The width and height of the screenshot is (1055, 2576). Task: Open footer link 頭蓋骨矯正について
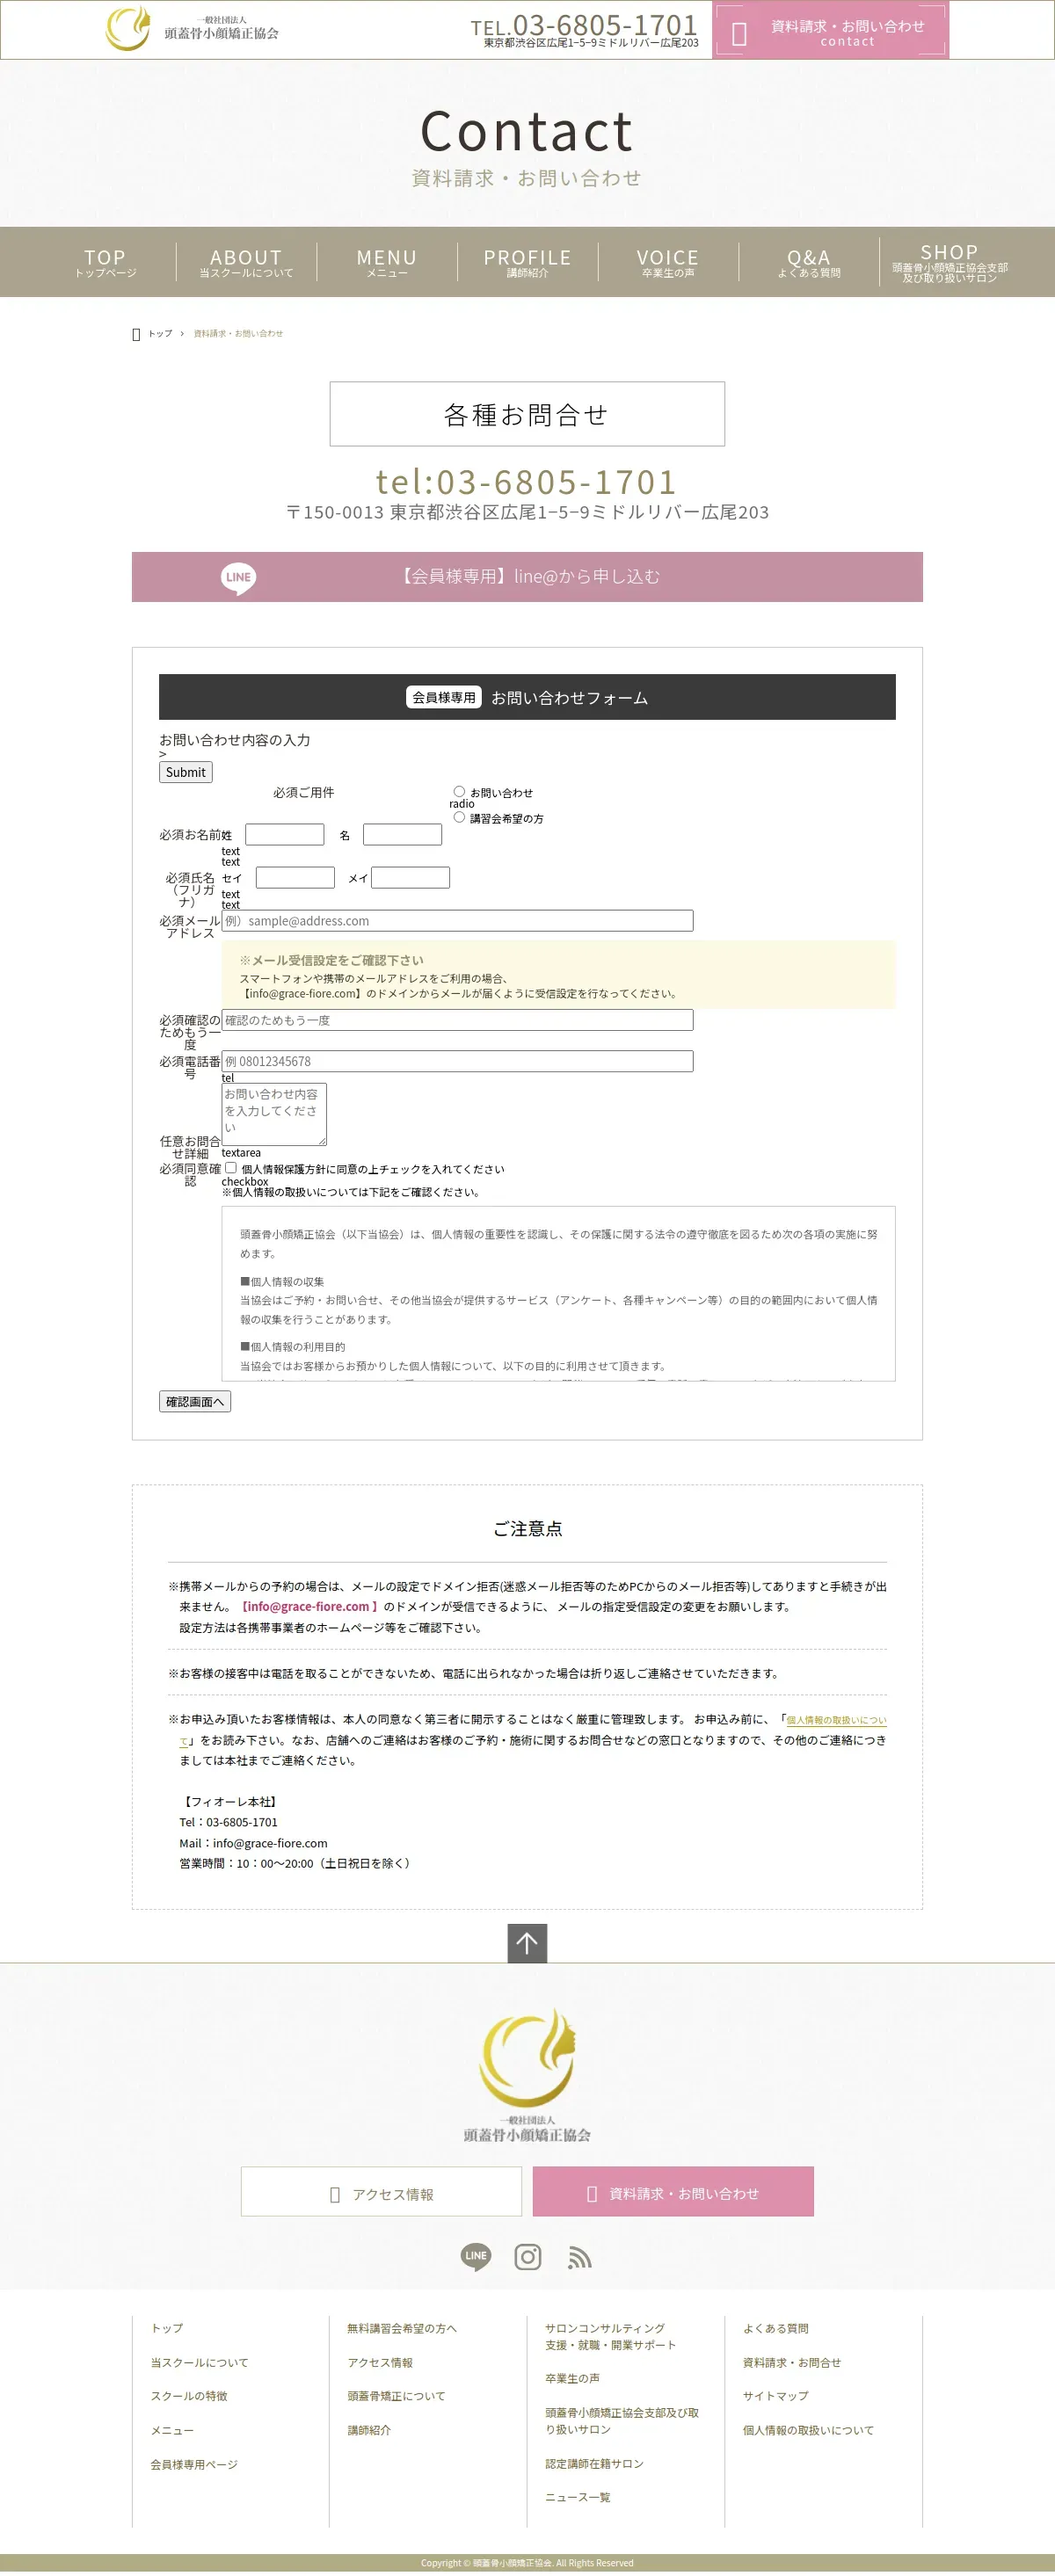coord(396,2396)
